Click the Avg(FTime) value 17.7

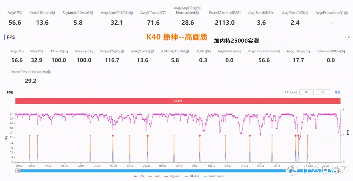[x=298, y=60]
